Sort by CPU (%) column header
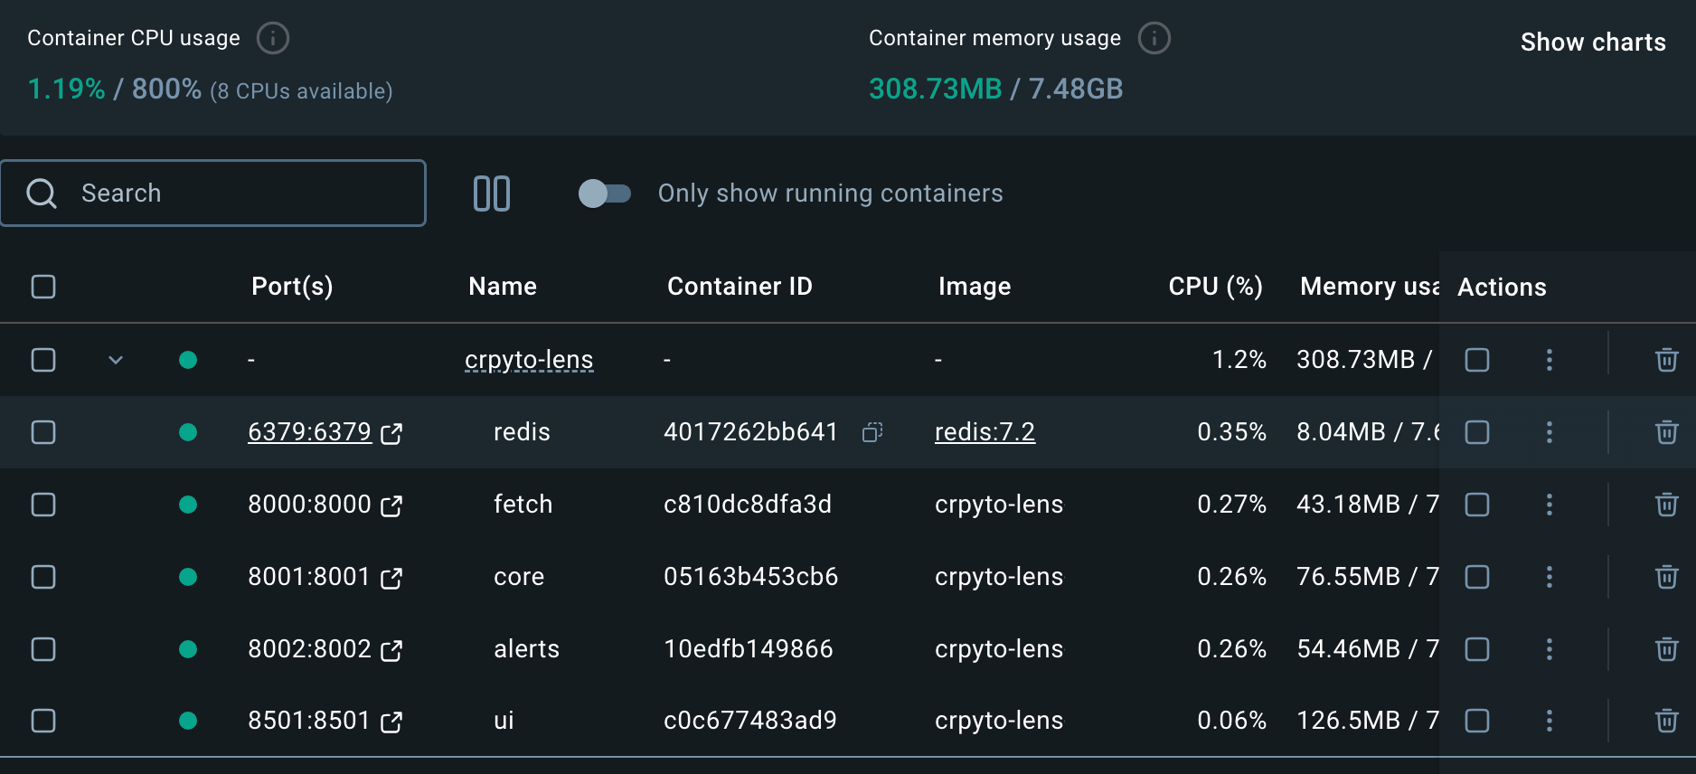1696x774 pixels. 1215,287
